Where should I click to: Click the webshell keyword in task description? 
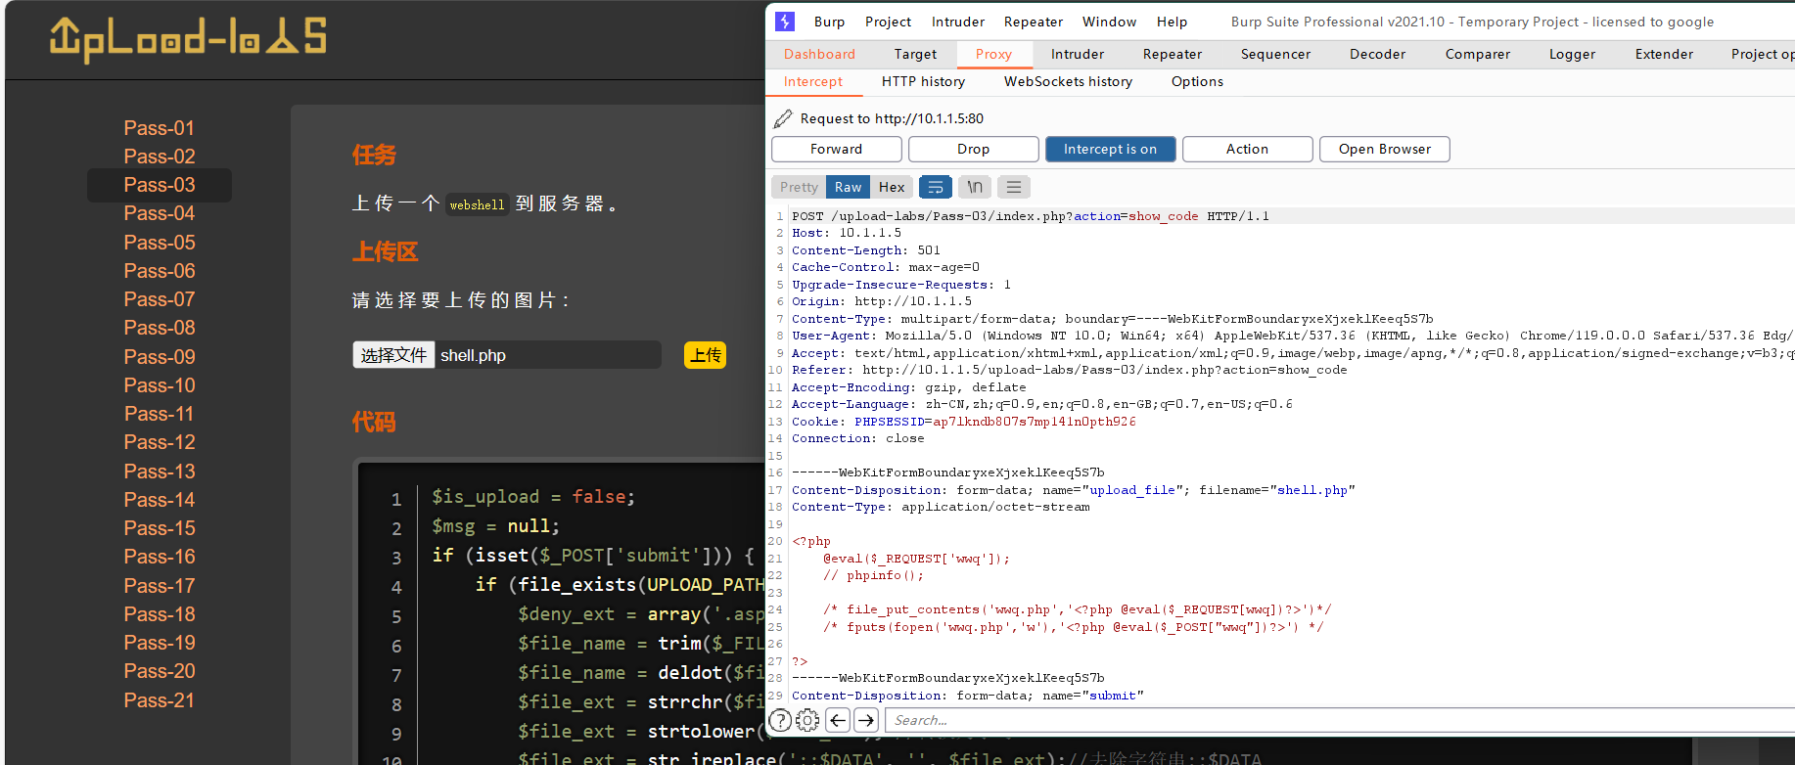tap(477, 204)
